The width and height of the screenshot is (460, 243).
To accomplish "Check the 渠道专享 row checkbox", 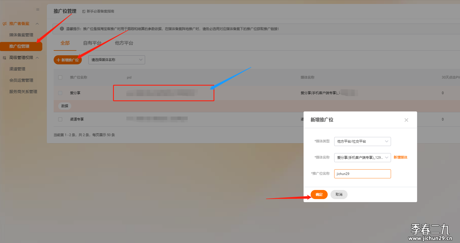I will pos(60,119).
